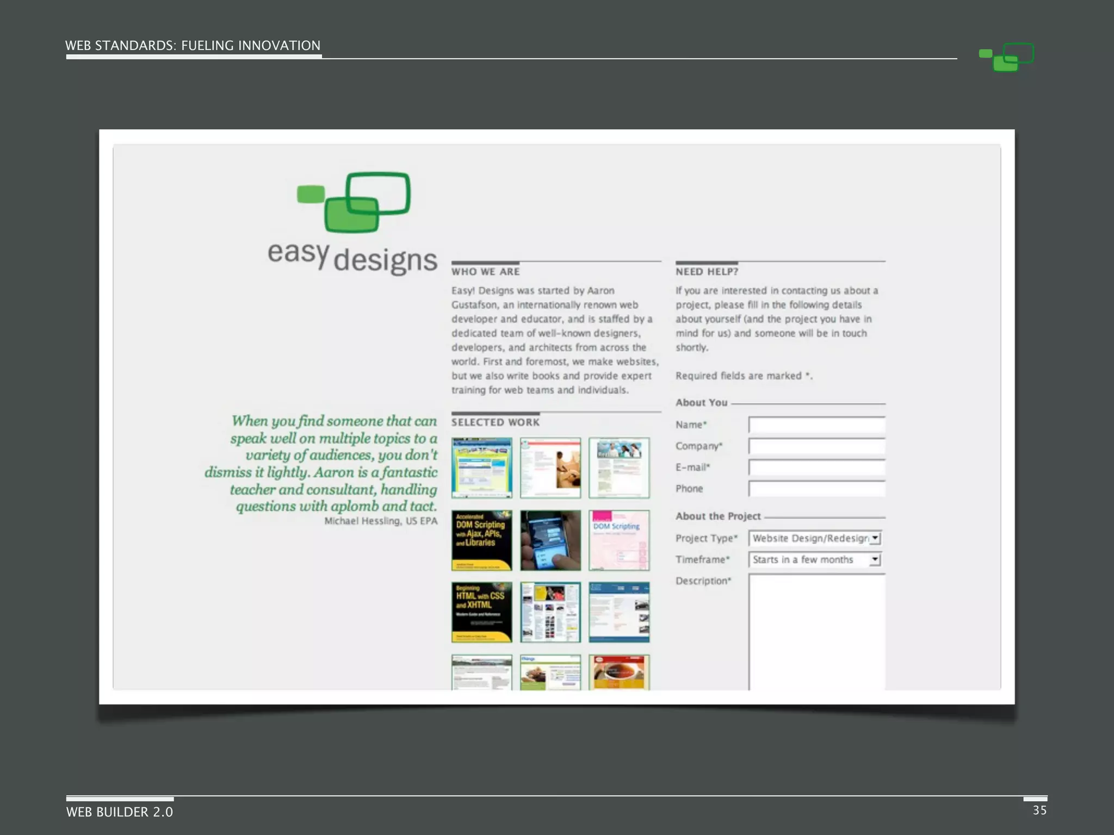
Task: Open the Accelerated DOM Scripting book thumbnail
Action: click(x=481, y=540)
